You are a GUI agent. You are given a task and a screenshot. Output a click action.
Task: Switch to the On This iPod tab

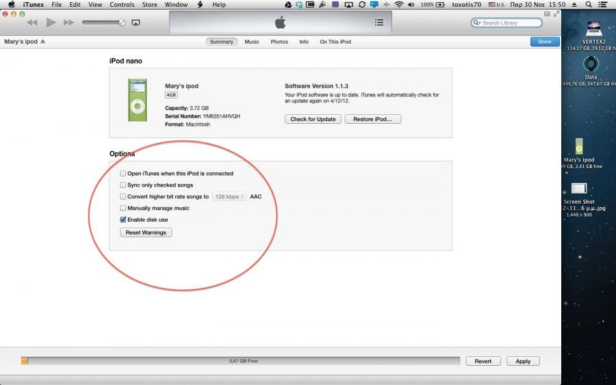click(335, 42)
